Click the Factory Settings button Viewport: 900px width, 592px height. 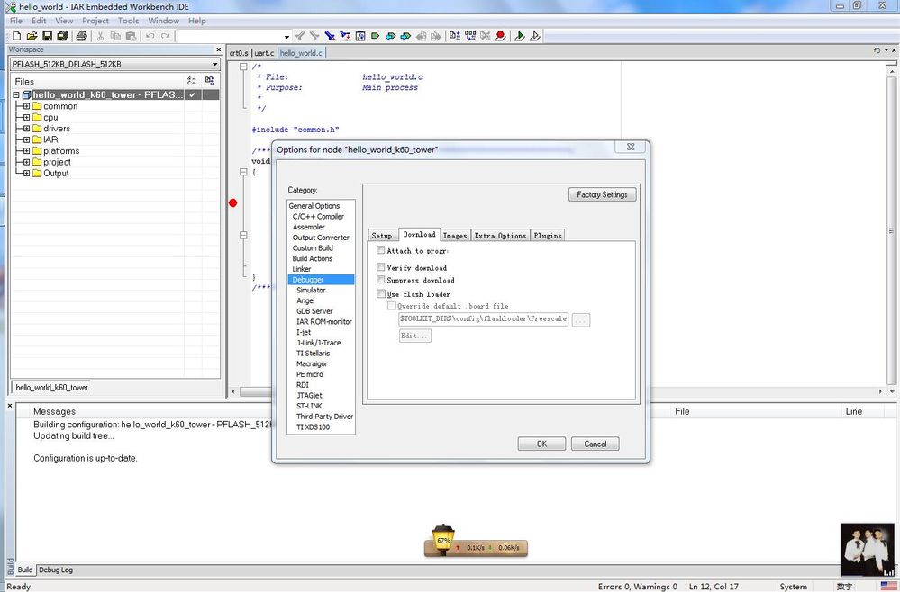[602, 195]
